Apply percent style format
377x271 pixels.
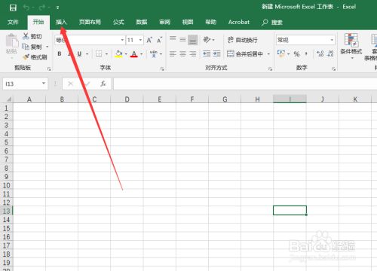(296, 53)
